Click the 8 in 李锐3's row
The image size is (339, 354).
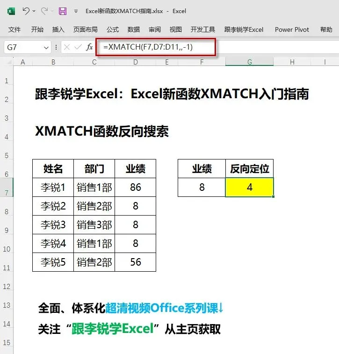click(x=136, y=225)
